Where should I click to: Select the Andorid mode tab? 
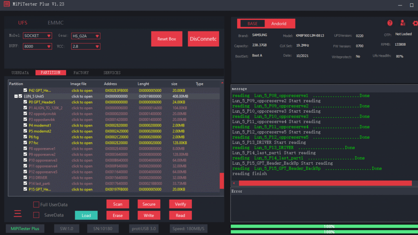pyautogui.click(x=279, y=24)
